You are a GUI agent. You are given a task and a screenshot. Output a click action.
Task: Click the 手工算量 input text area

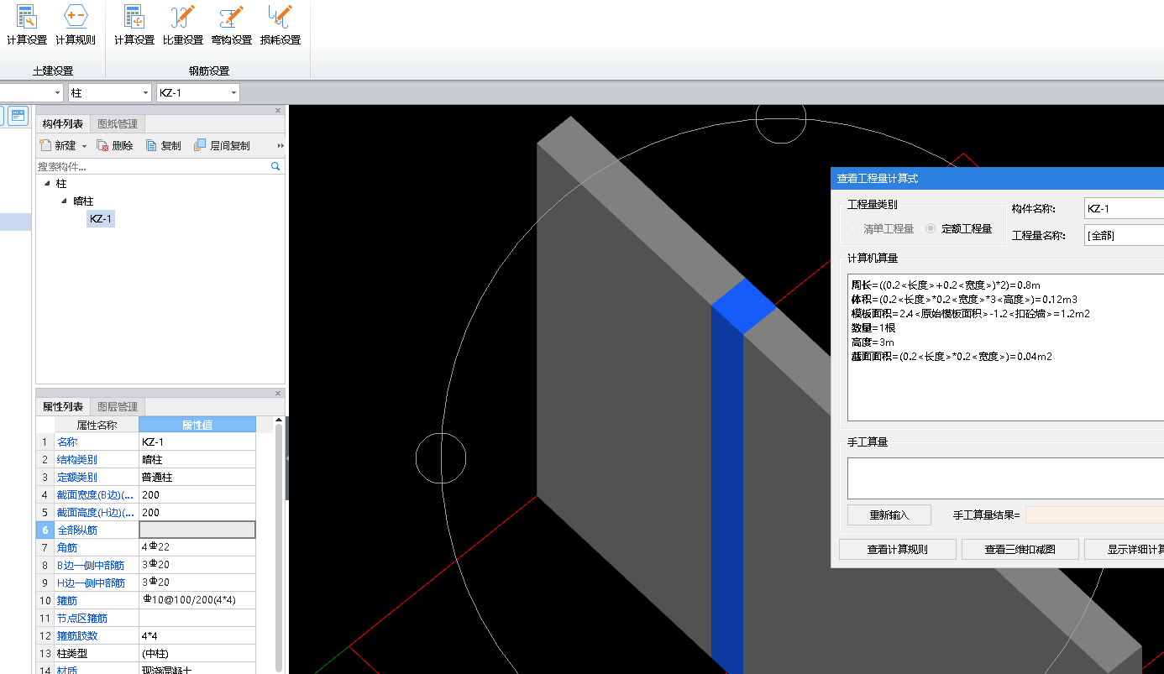pos(1005,478)
